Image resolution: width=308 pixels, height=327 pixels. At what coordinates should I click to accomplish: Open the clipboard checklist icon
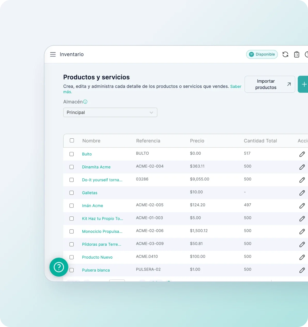(x=297, y=54)
